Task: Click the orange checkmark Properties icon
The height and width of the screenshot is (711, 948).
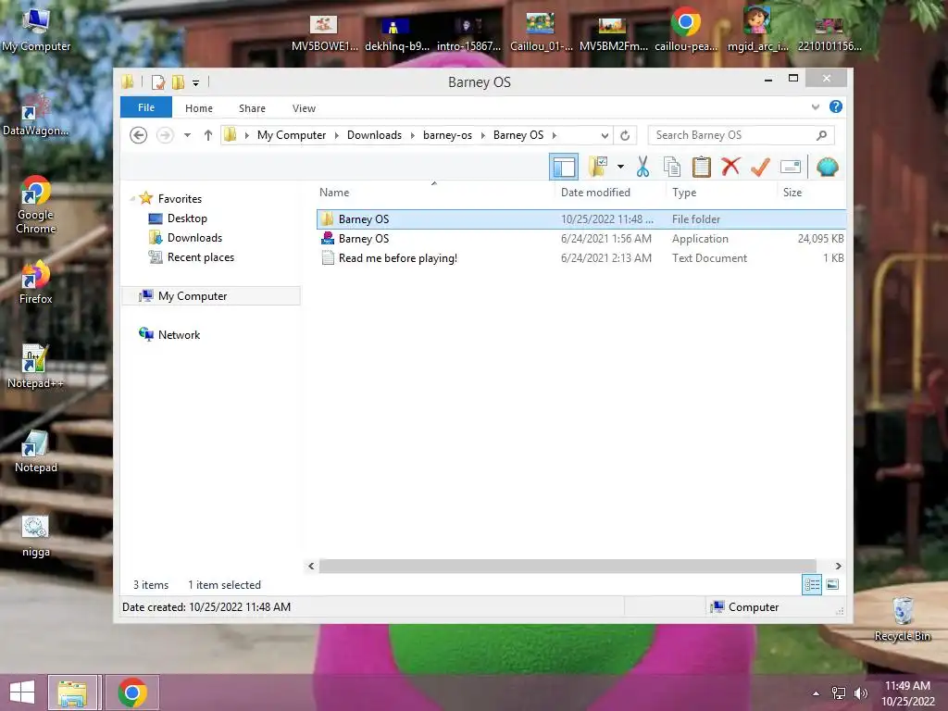Action: click(x=760, y=167)
